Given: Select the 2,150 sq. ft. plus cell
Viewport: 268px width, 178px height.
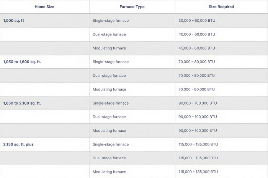Looking at the screenshot, I should (x=18, y=144).
